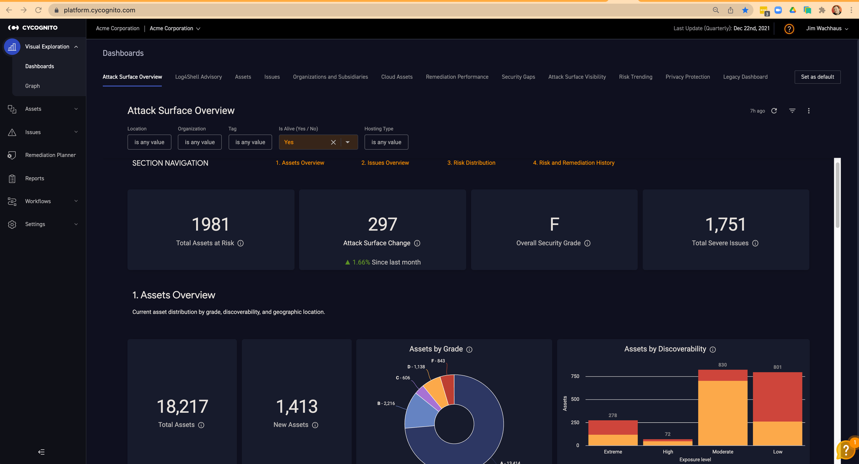Open the Privacy Protection tab

[688, 77]
